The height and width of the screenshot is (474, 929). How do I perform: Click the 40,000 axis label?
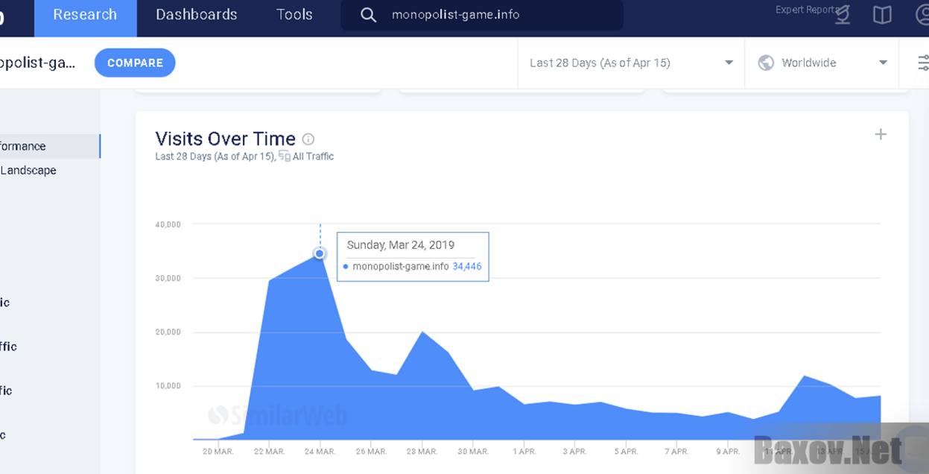click(168, 224)
